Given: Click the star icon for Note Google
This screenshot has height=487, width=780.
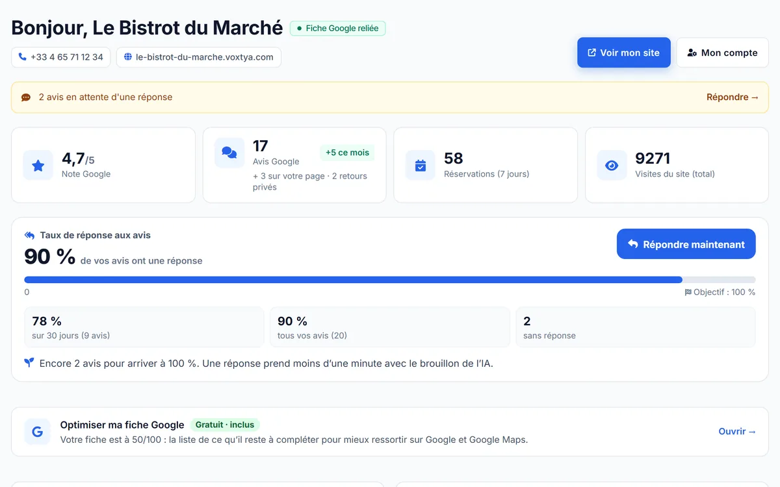Looking at the screenshot, I should (38, 165).
